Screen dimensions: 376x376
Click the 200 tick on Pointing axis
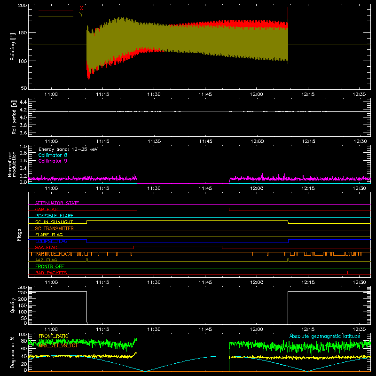point(22,6)
